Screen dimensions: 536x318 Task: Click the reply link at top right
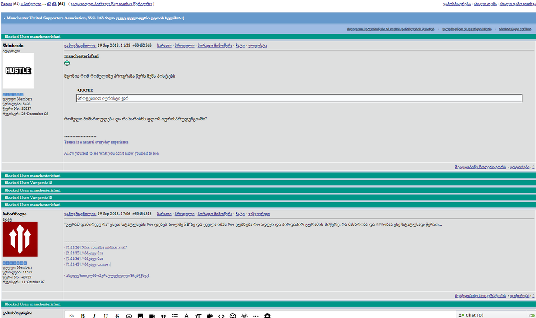[456, 4]
